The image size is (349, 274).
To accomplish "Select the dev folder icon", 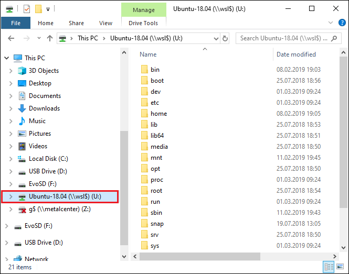I will [144, 91].
